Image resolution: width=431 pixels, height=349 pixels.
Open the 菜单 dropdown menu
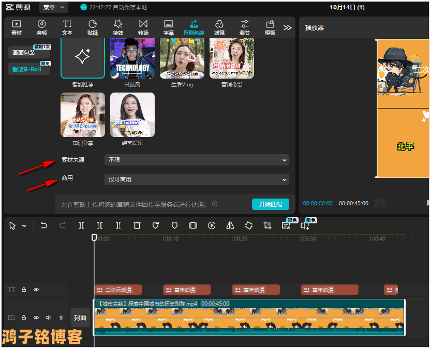click(x=53, y=7)
